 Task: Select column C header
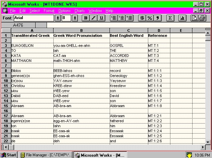129,30
